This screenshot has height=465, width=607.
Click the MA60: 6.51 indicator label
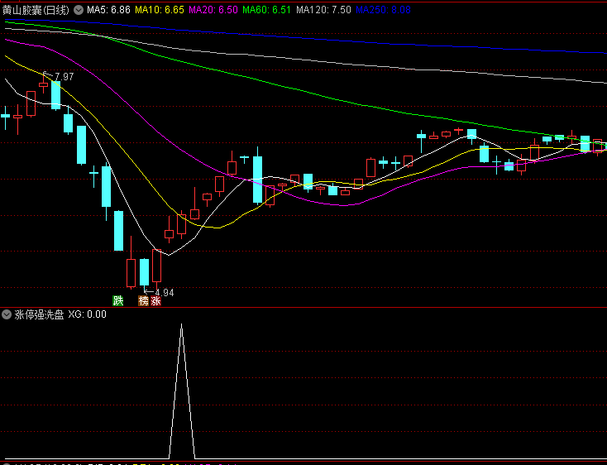pos(266,10)
